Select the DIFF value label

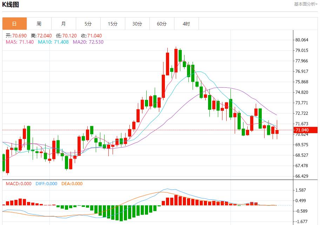click(46, 184)
